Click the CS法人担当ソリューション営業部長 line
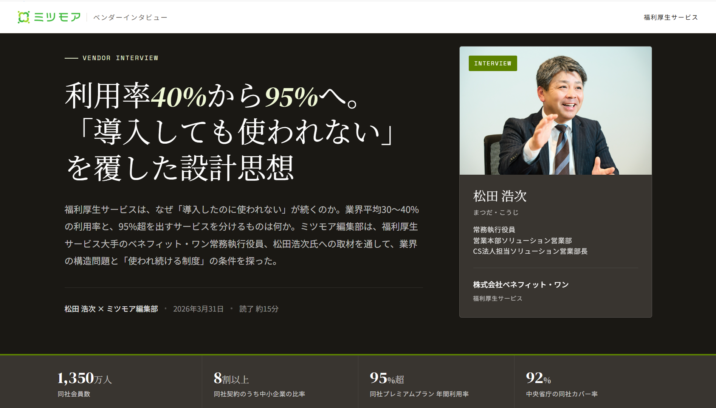The image size is (716, 408). pyautogui.click(x=530, y=251)
